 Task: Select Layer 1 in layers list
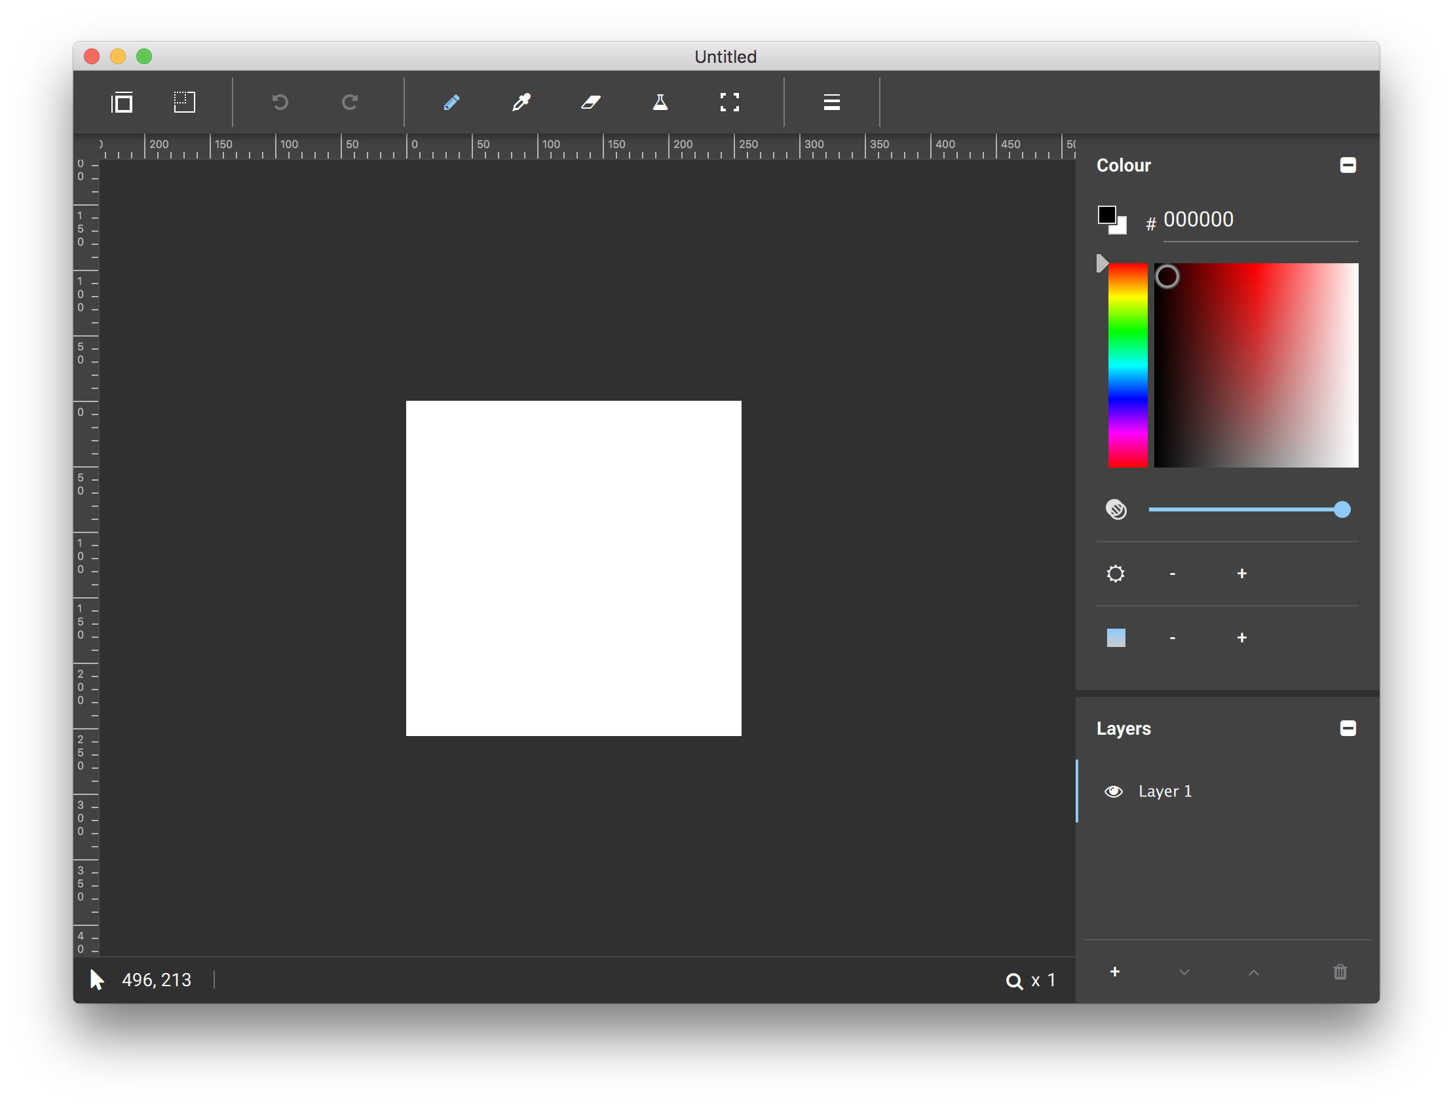pos(1165,792)
